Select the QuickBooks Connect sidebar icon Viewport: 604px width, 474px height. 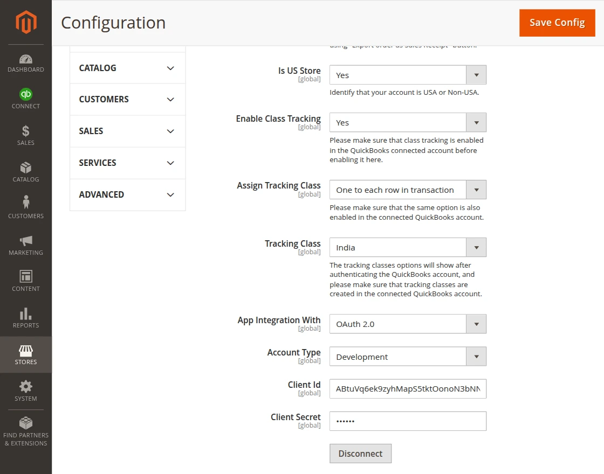pos(25,99)
